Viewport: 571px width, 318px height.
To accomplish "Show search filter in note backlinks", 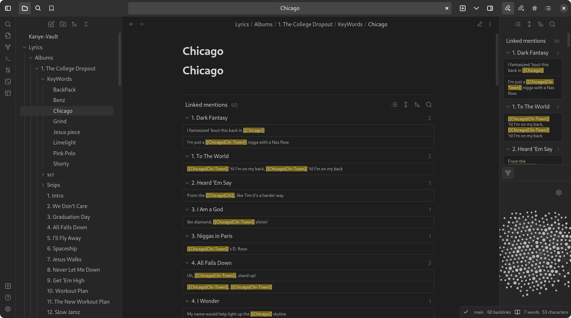I will click(x=429, y=105).
